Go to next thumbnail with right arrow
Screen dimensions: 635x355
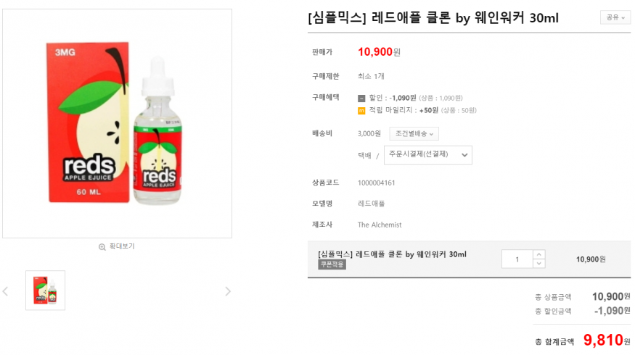(227, 291)
